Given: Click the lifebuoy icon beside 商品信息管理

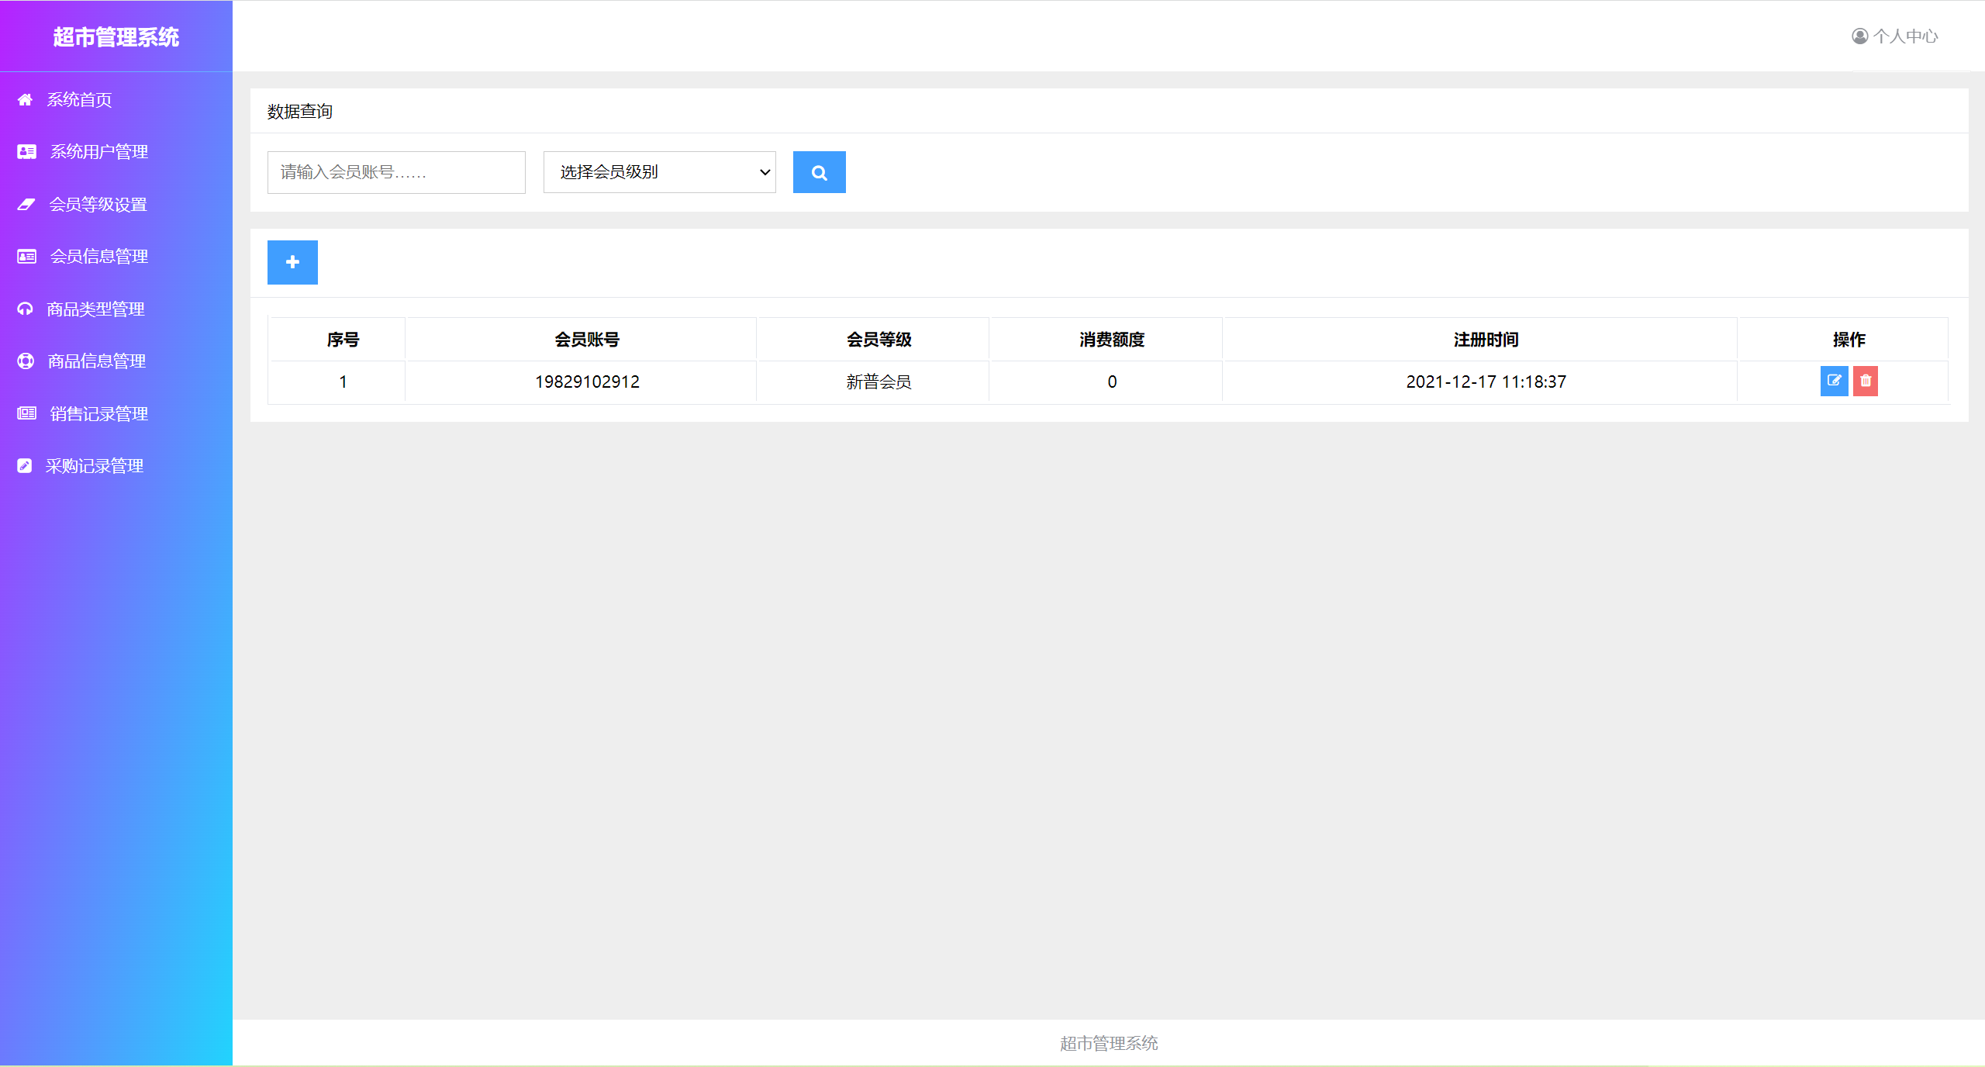Looking at the screenshot, I should 26,361.
